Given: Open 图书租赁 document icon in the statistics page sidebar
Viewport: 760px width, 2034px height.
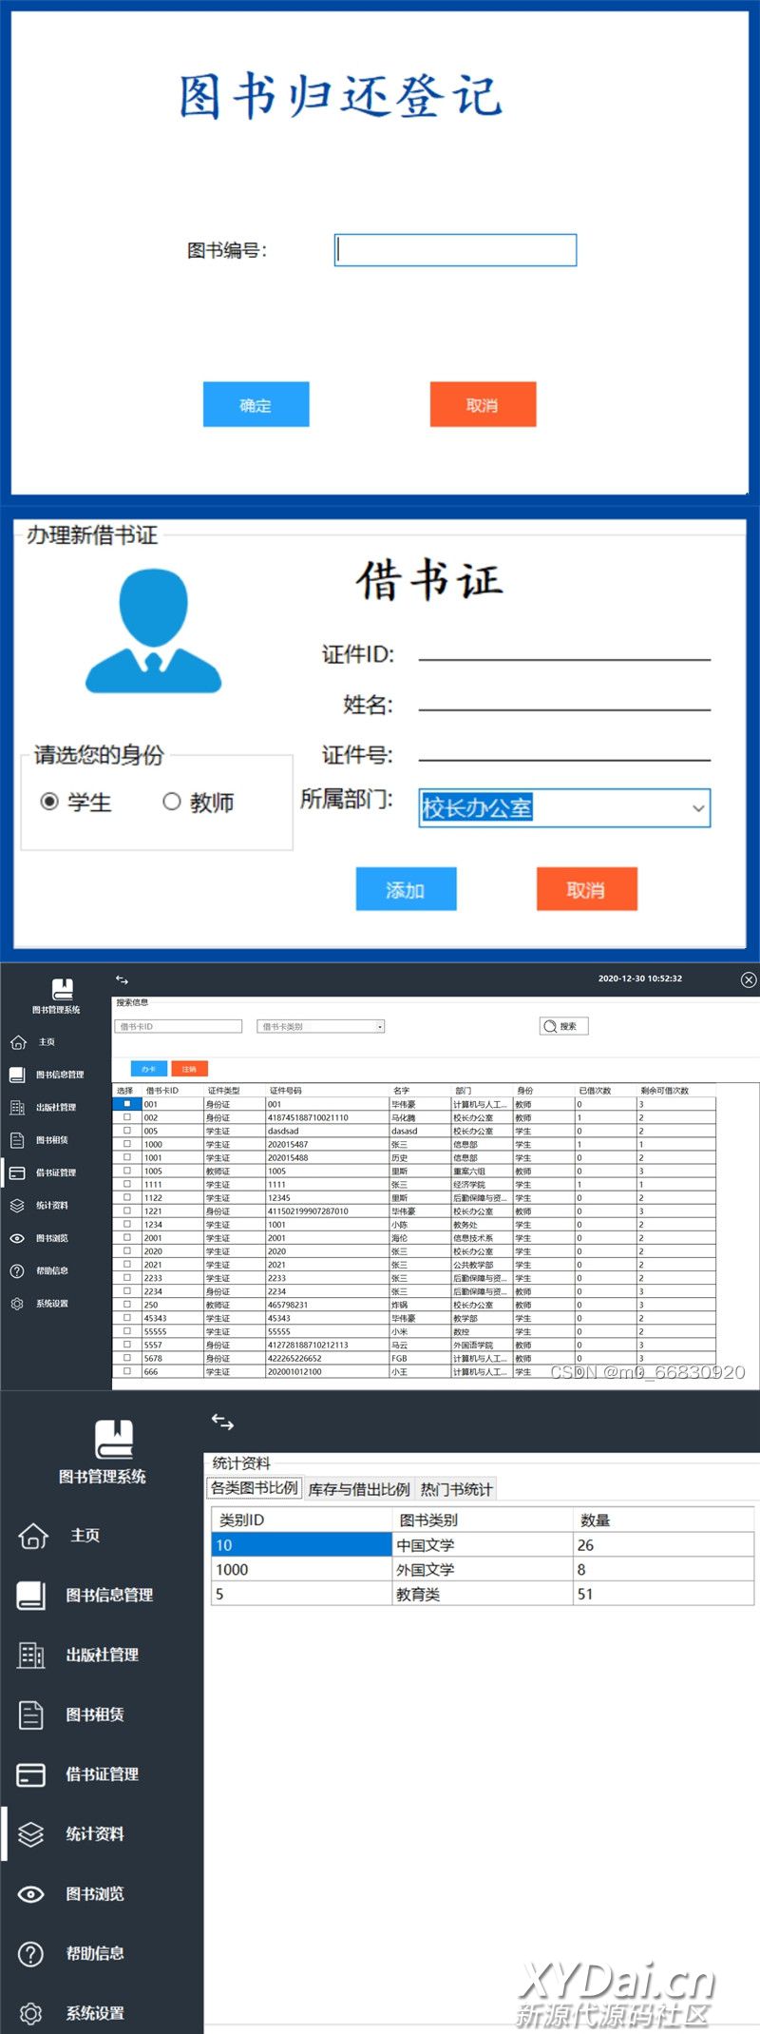Looking at the screenshot, I should tap(31, 1714).
